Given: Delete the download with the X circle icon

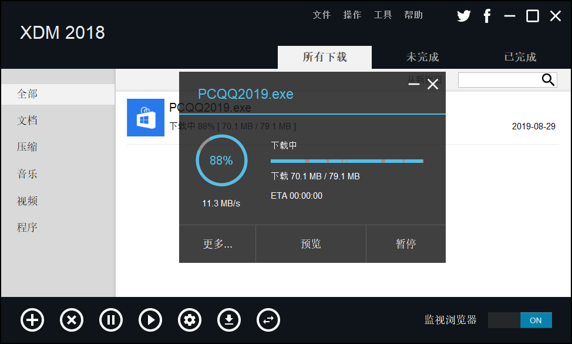Looking at the screenshot, I should click(x=72, y=320).
